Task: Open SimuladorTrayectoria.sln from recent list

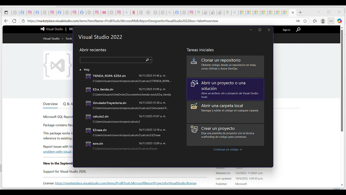Action: pyautogui.click(x=129, y=105)
